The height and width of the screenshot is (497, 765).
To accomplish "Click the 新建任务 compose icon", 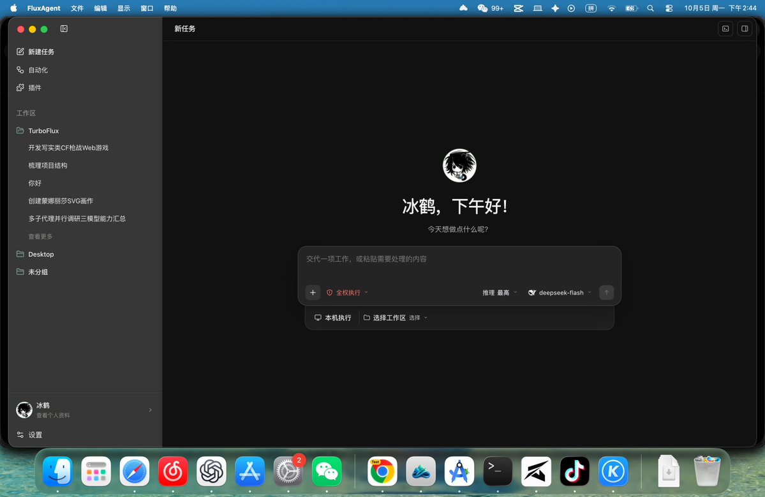I will [x=20, y=52].
